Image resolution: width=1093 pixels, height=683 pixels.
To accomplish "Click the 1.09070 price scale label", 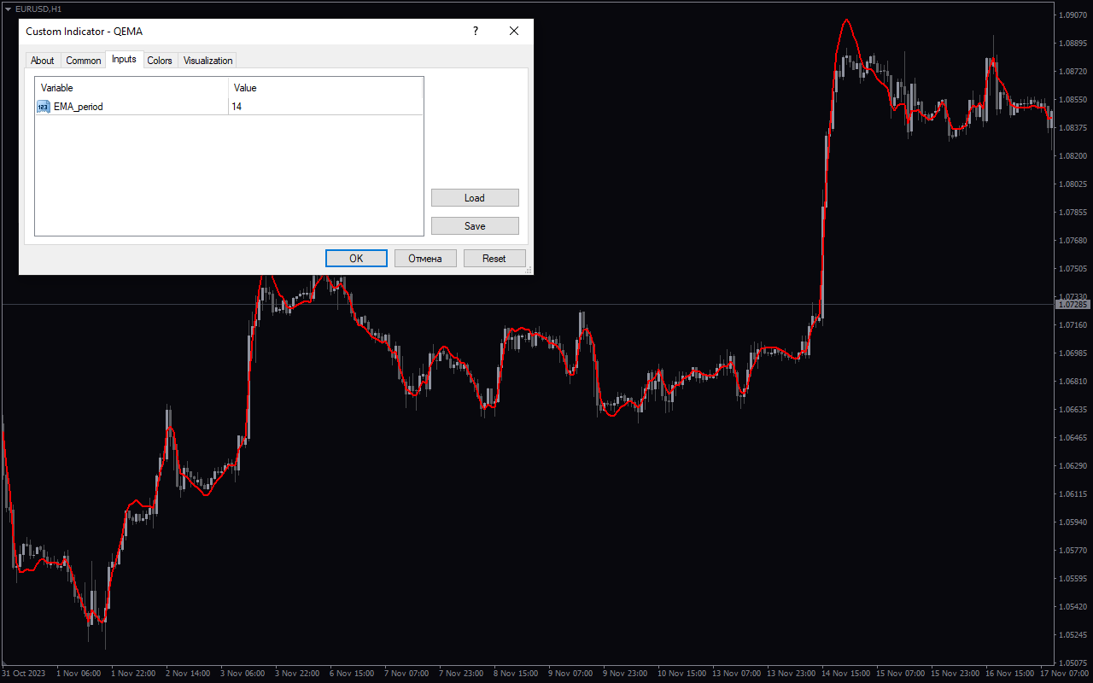I will tap(1073, 15).
